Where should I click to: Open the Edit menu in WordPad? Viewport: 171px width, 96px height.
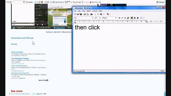click(79, 11)
